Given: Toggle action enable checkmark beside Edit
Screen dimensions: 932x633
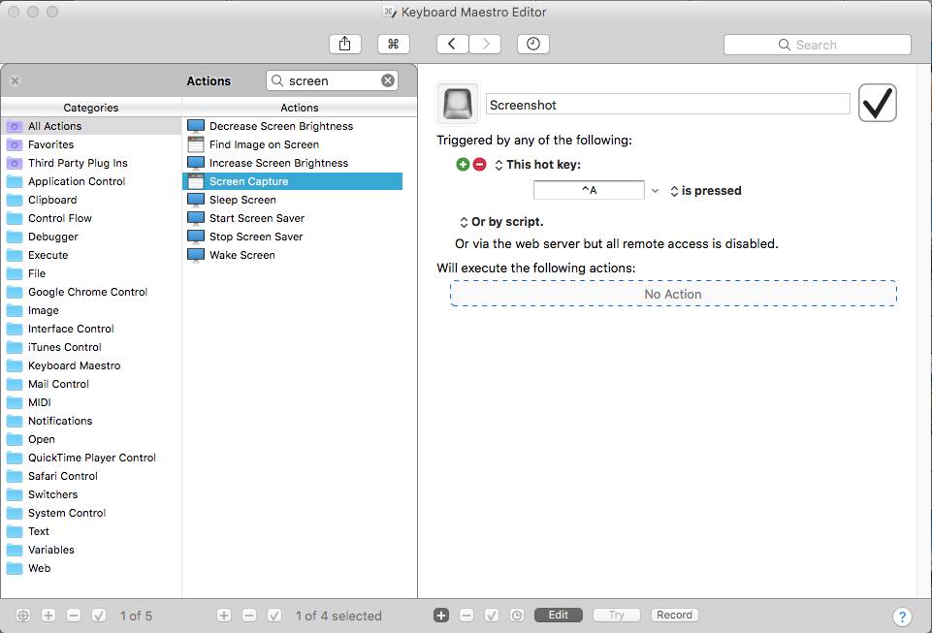Looking at the screenshot, I should (x=492, y=616).
